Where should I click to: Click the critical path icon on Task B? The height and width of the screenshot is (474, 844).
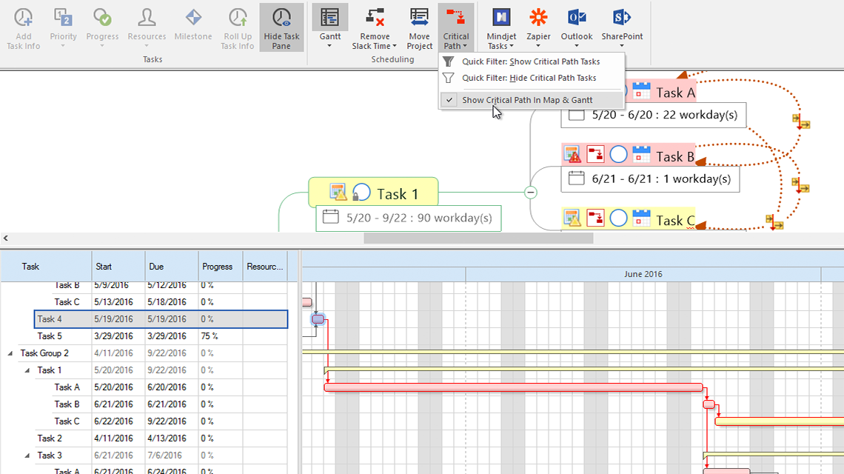click(595, 155)
